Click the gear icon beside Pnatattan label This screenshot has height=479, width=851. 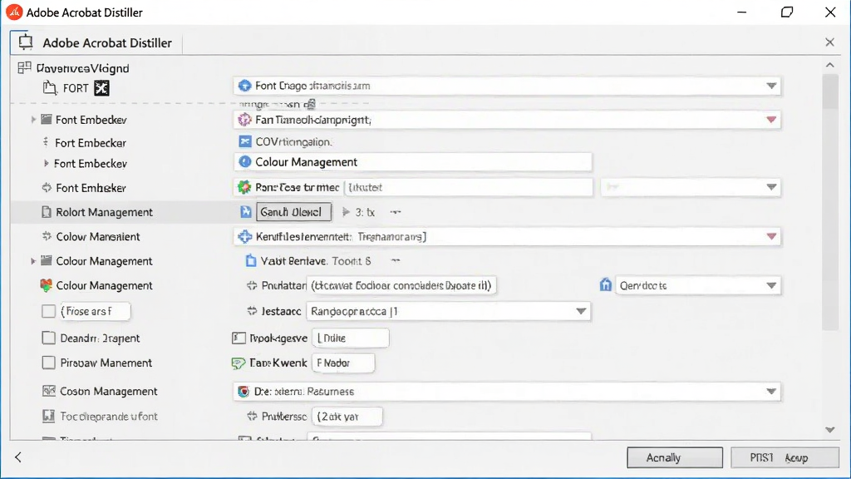tap(252, 285)
